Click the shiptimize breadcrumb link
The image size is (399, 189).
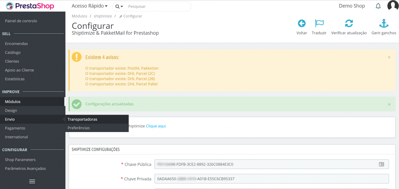tap(103, 16)
